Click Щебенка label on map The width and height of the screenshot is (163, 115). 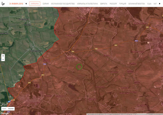pos(133,64)
